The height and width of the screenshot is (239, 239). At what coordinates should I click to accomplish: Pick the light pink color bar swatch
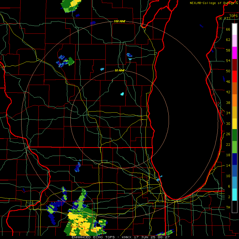coord(234,41)
